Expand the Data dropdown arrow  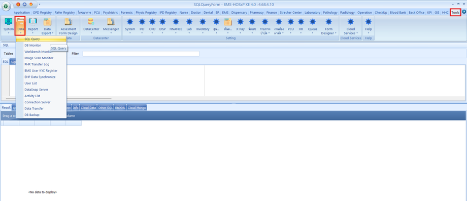(20, 33)
